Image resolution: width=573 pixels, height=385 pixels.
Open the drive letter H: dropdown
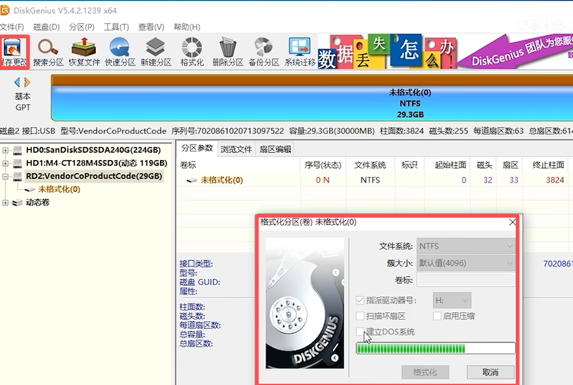[x=452, y=300]
